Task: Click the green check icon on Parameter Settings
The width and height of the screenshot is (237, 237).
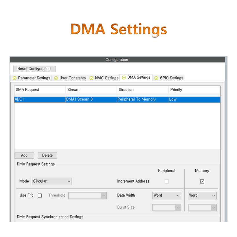Action: [14, 78]
